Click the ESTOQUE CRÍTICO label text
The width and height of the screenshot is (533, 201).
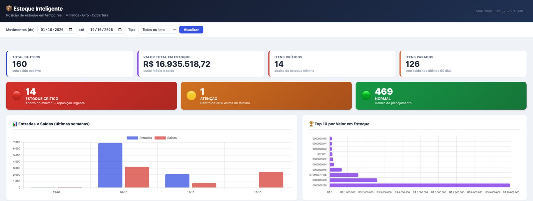42,99
